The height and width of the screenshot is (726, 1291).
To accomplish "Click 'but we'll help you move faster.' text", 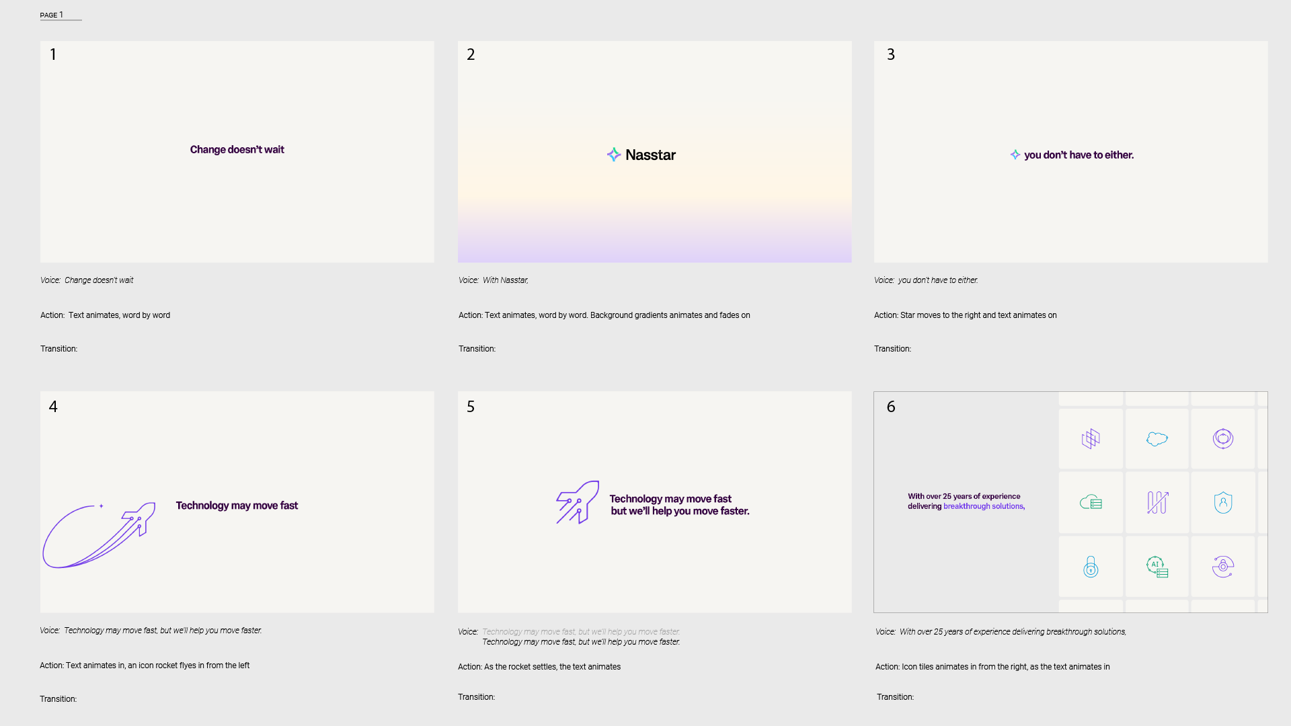I will [680, 511].
